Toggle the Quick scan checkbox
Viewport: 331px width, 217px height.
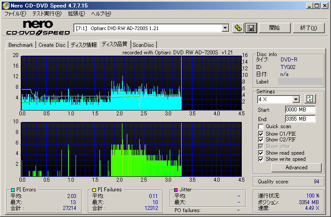[261, 126]
